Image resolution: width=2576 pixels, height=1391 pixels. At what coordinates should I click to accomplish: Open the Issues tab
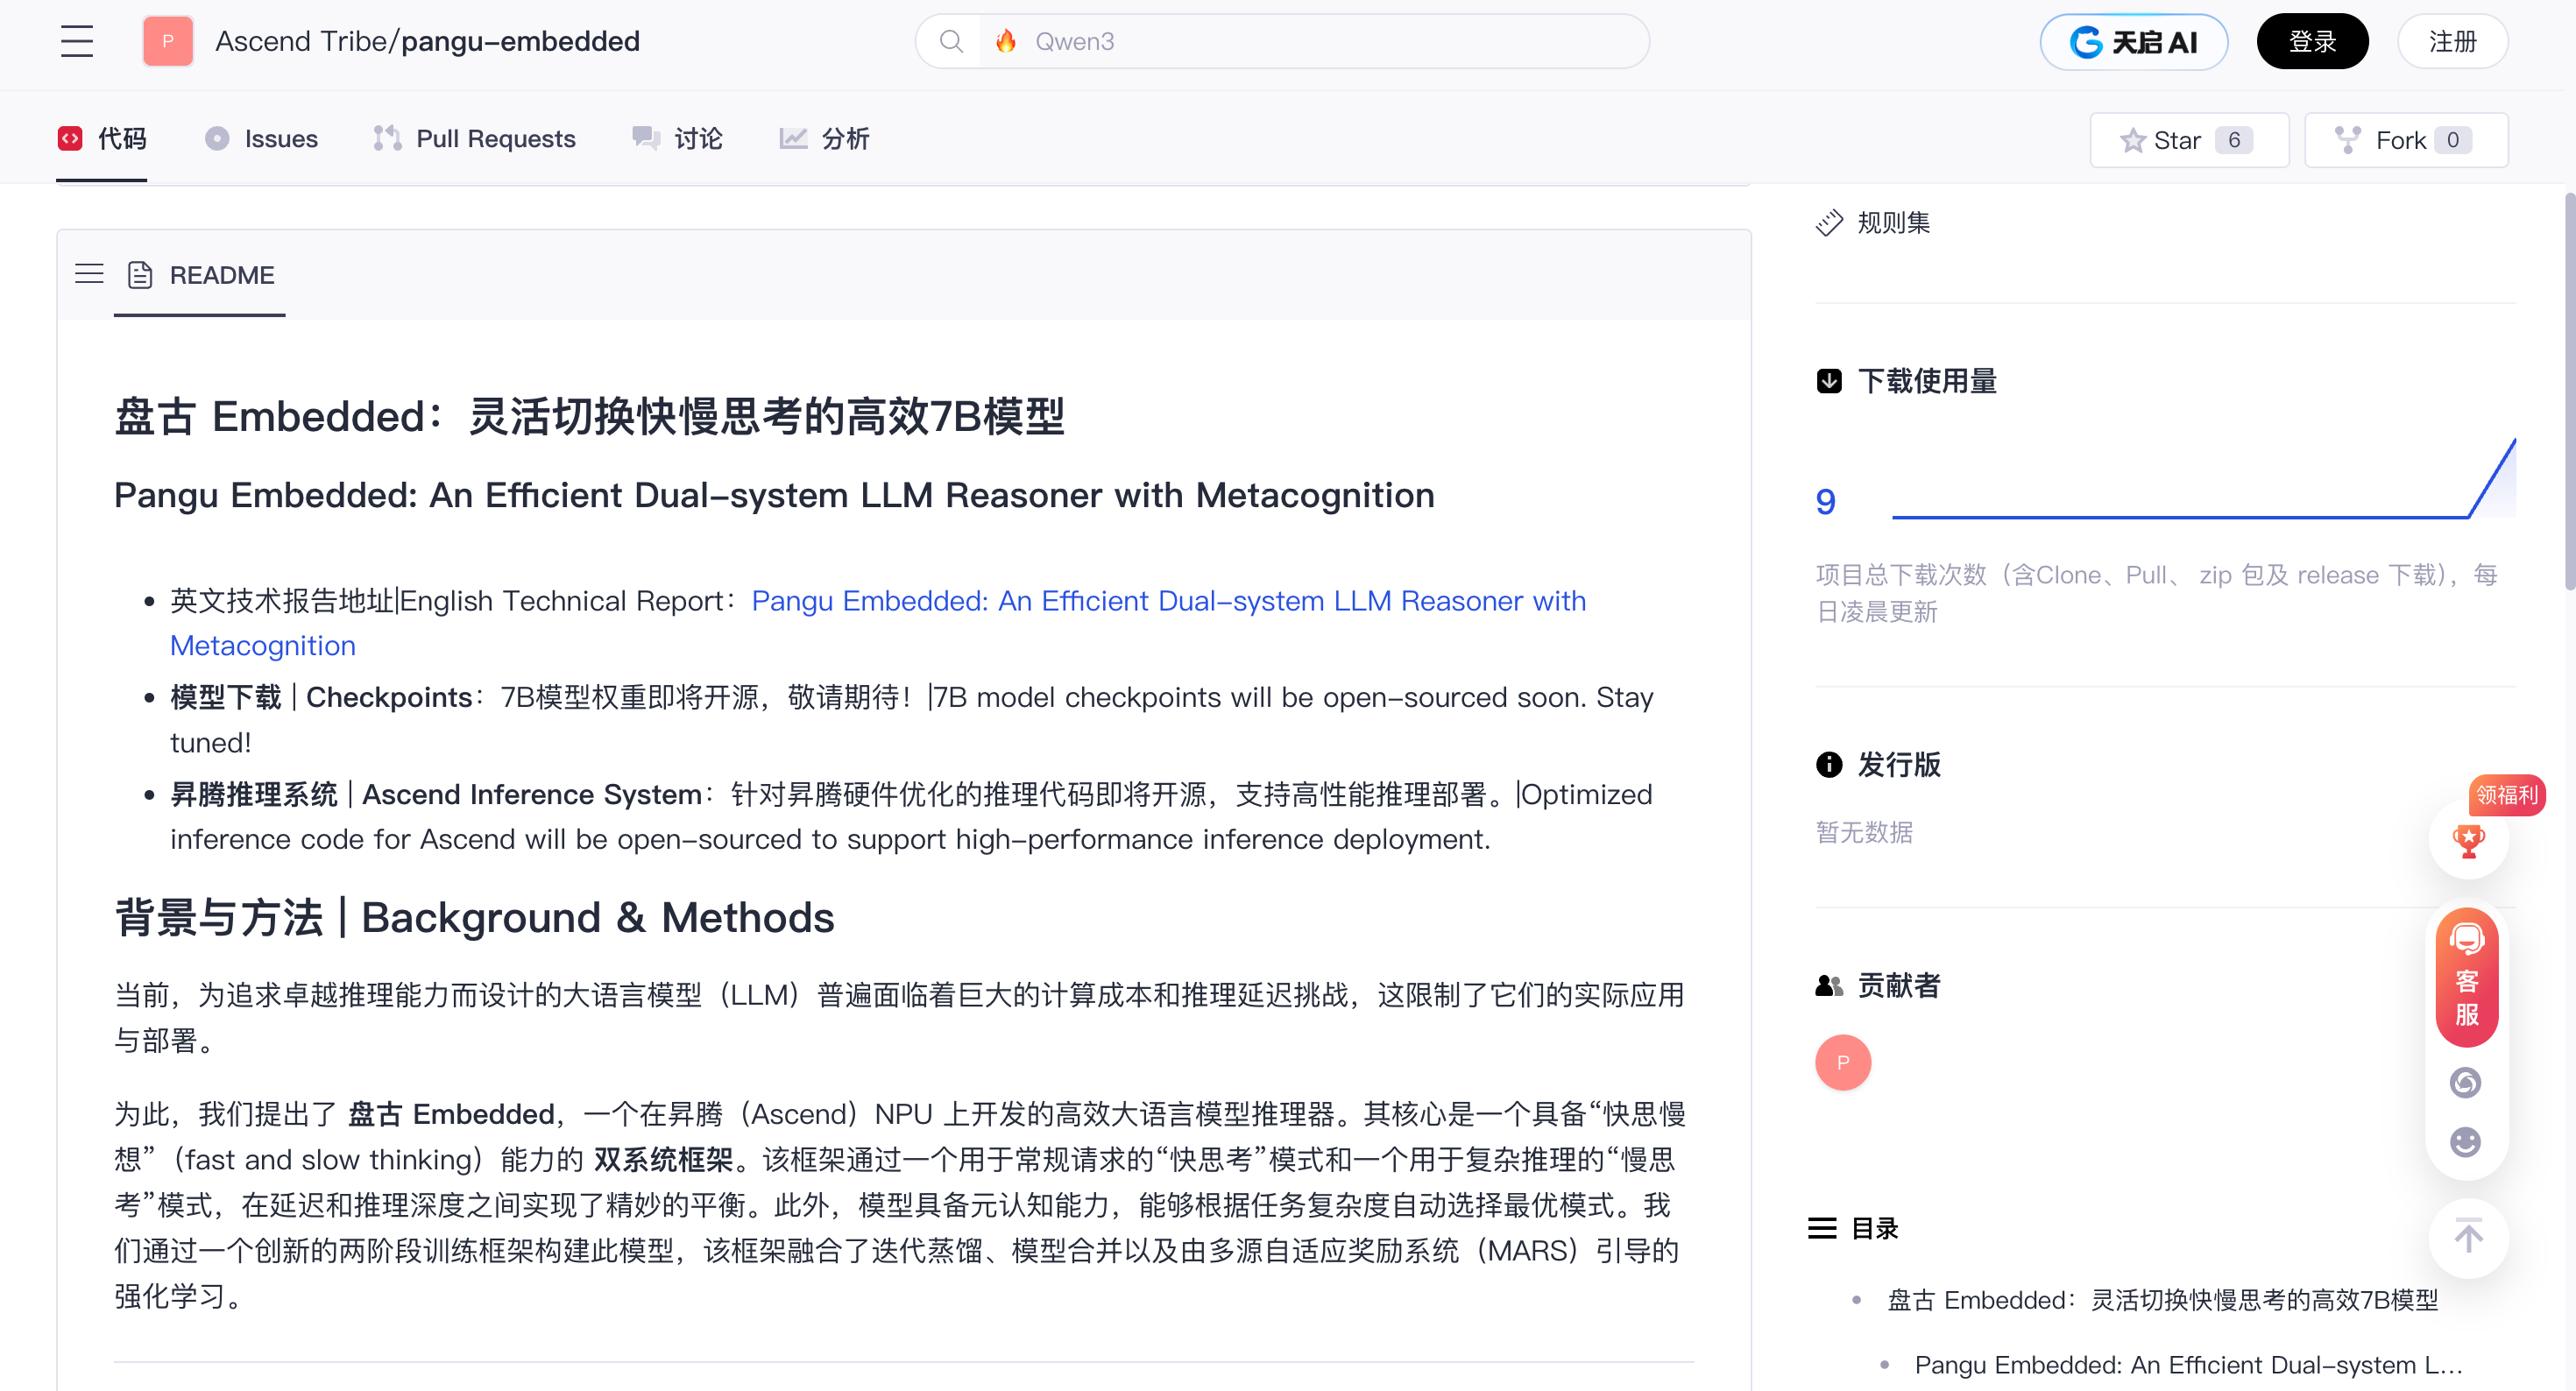[261, 139]
